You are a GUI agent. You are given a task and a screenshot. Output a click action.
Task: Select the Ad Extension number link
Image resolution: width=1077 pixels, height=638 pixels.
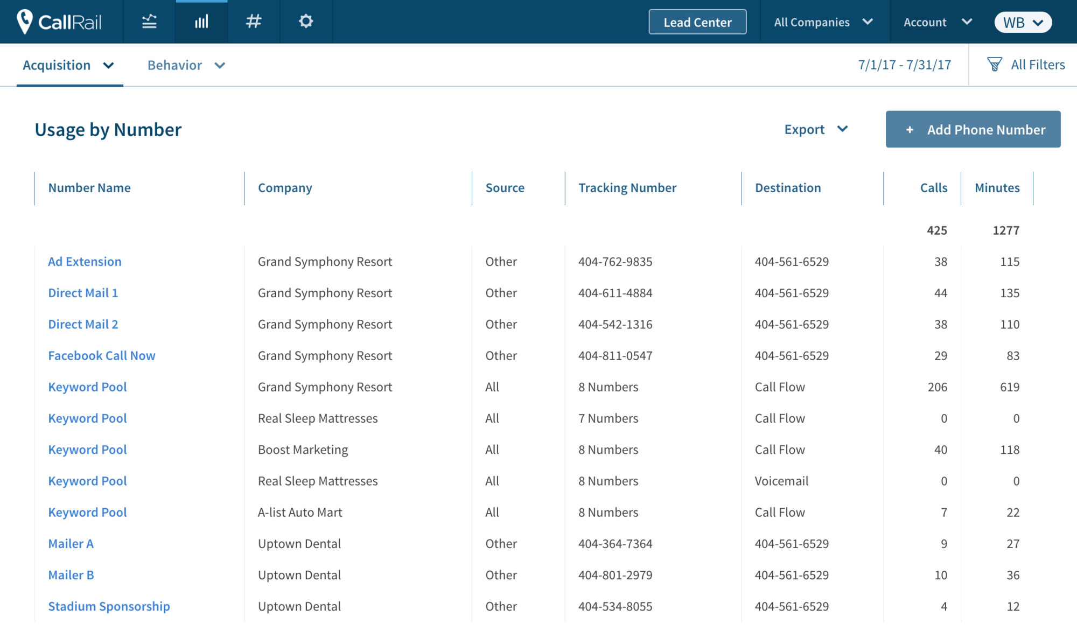[84, 261]
